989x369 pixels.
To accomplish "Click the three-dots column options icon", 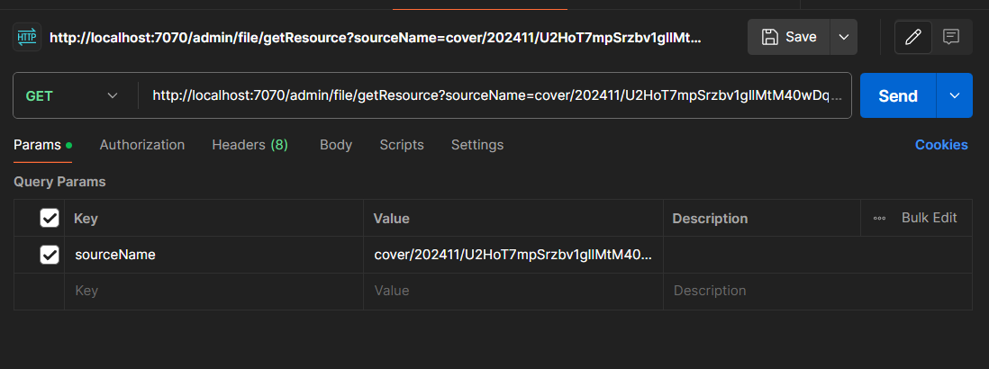I will pyautogui.click(x=880, y=218).
